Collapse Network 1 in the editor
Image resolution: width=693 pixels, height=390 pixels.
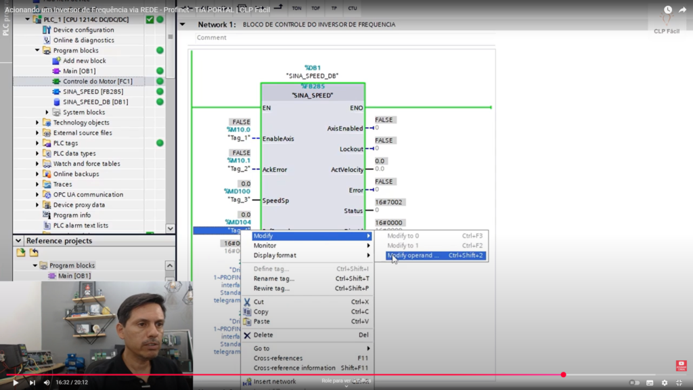click(183, 24)
